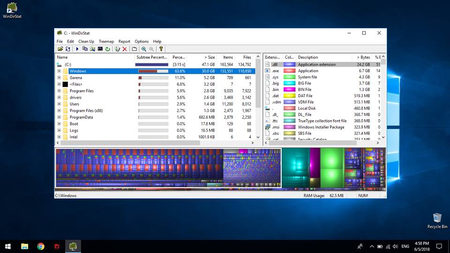Expand the Windows folder tree node

[60, 71]
